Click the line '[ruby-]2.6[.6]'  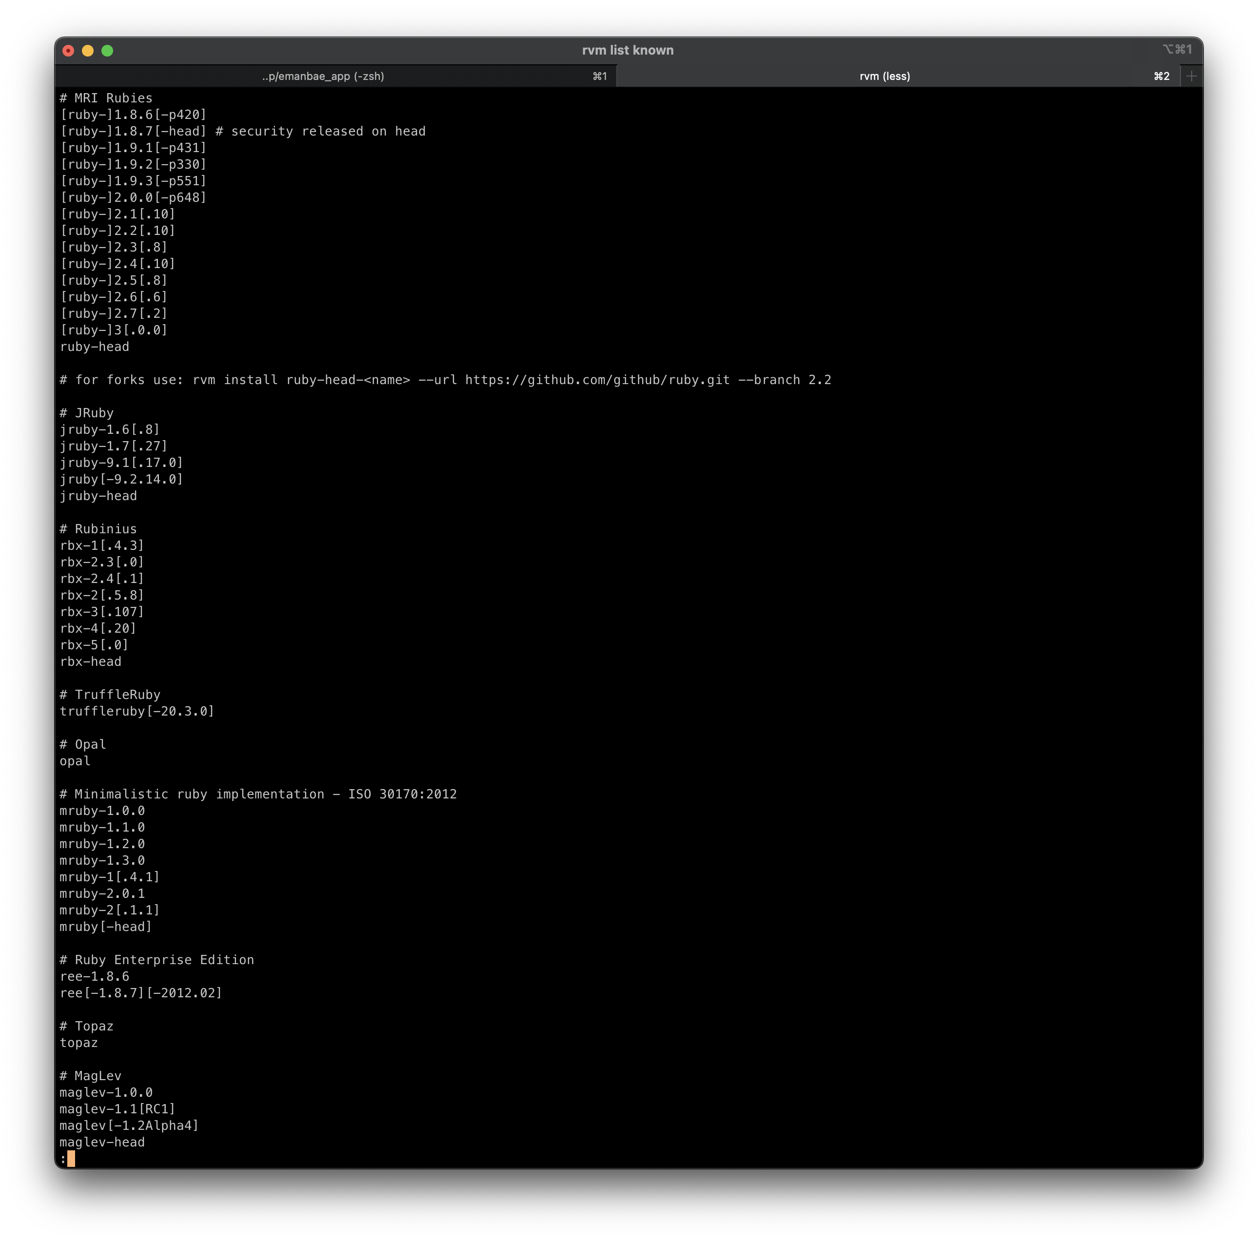(114, 297)
